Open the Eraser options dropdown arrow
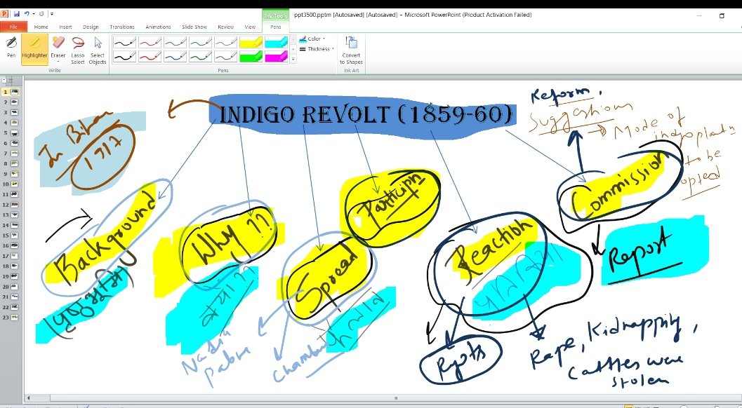The image size is (742, 408). pyautogui.click(x=58, y=62)
